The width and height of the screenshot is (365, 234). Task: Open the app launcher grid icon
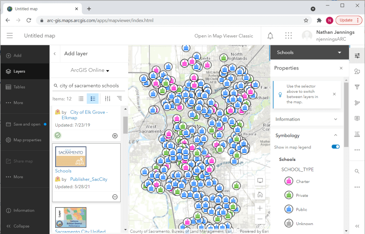pos(289,36)
